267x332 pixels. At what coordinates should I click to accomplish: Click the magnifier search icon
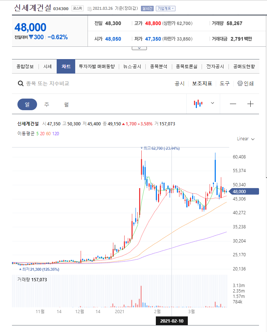(x=21, y=83)
